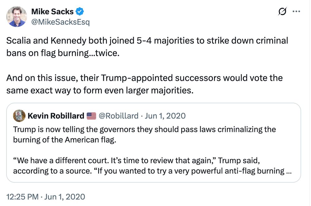Click Kevin Robillard's small avatar
This screenshot has width=311, height=206.
pos(19,116)
